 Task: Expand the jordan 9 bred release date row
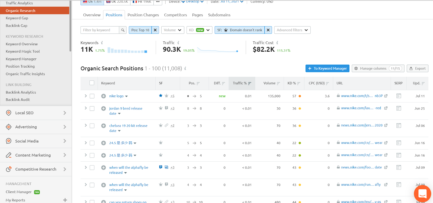pyautogui.click(x=86, y=108)
